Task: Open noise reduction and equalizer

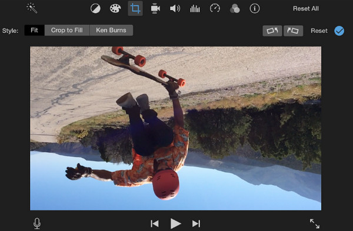Action: coord(195,9)
